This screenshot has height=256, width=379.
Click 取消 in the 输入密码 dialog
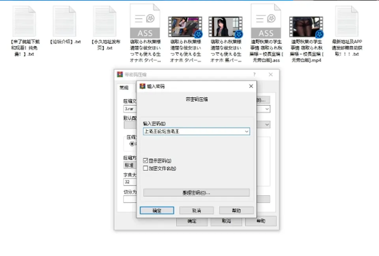(197, 211)
